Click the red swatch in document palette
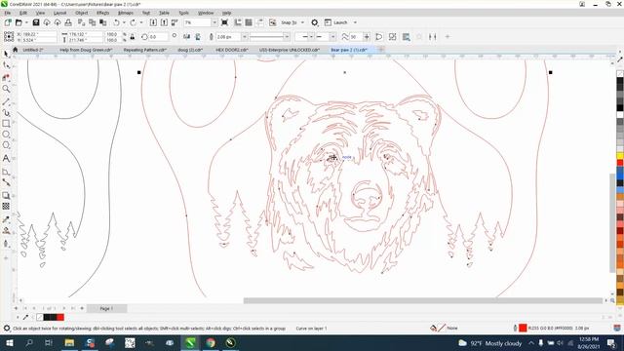Screen dimensions: 624x351 tap(60, 317)
